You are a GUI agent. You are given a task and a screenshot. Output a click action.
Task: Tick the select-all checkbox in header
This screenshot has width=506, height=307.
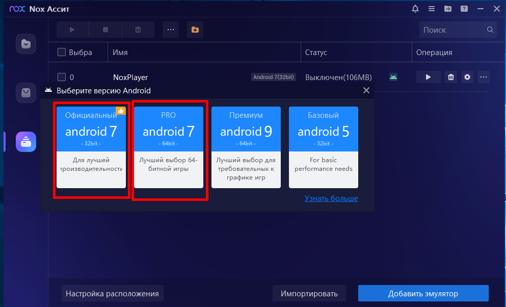[x=61, y=52]
